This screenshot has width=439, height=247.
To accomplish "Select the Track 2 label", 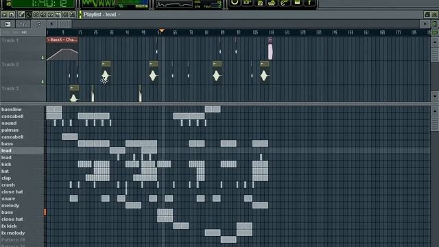I will coord(10,64).
